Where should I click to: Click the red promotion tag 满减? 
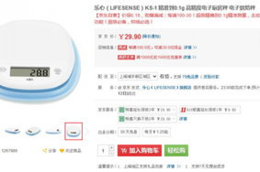(122, 48)
